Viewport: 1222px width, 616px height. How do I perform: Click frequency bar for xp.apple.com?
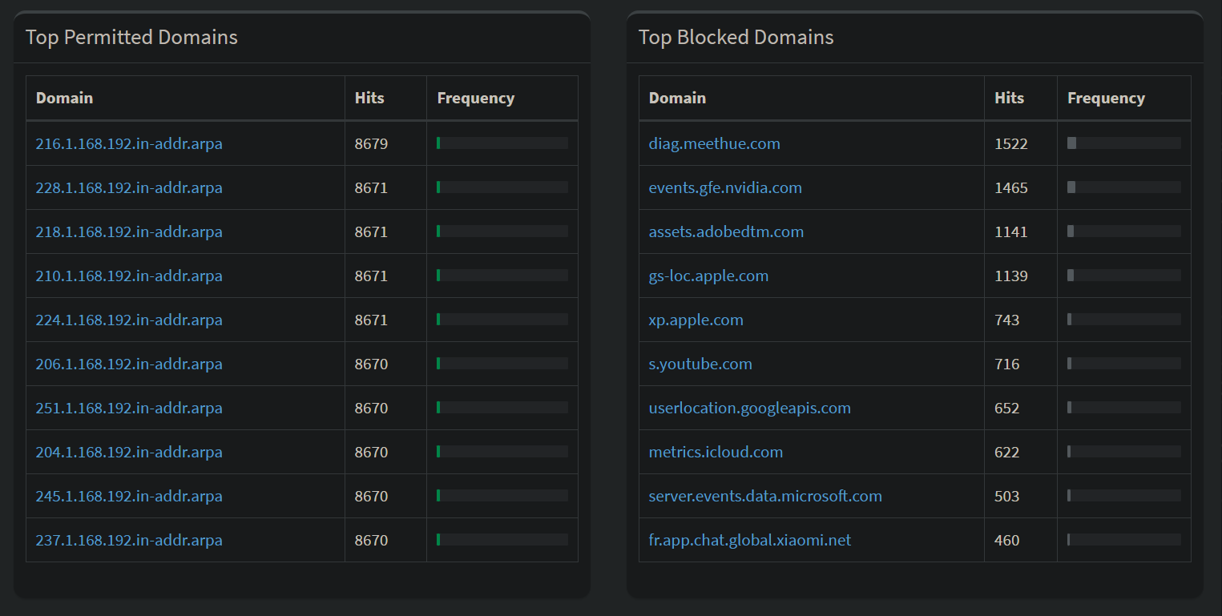coord(1123,319)
